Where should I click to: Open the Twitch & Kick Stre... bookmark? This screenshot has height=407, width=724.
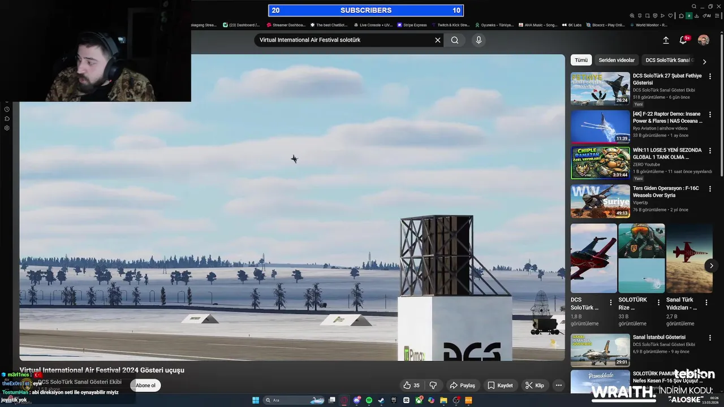(x=450, y=25)
